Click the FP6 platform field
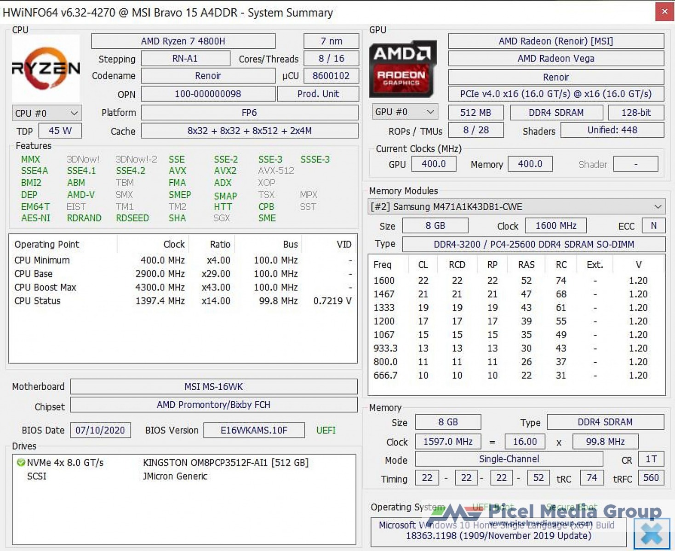 249,112
